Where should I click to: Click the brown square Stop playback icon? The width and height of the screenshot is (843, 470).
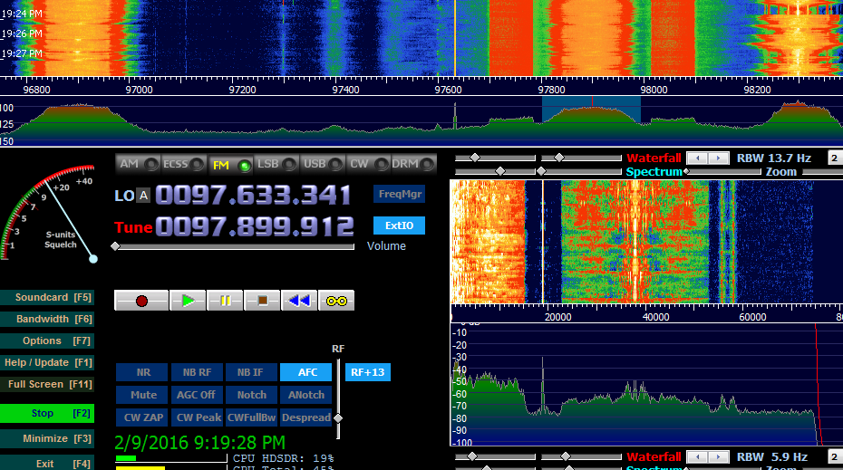pyautogui.click(x=262, y=301)
